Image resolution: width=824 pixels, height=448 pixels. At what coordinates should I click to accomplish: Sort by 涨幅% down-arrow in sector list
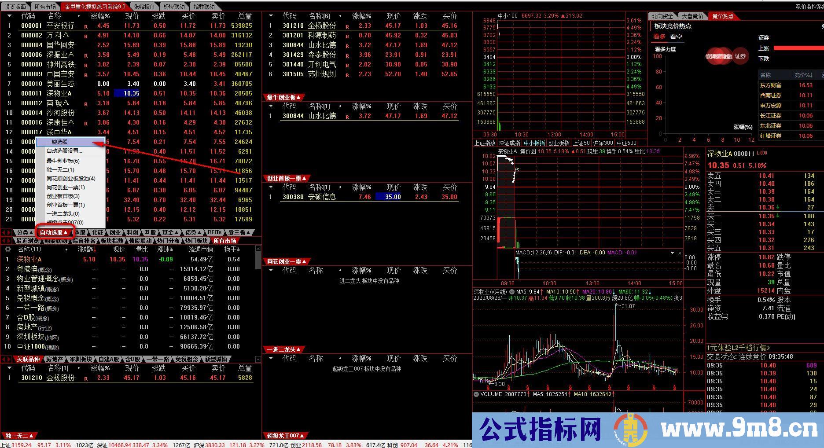(87, 249)
